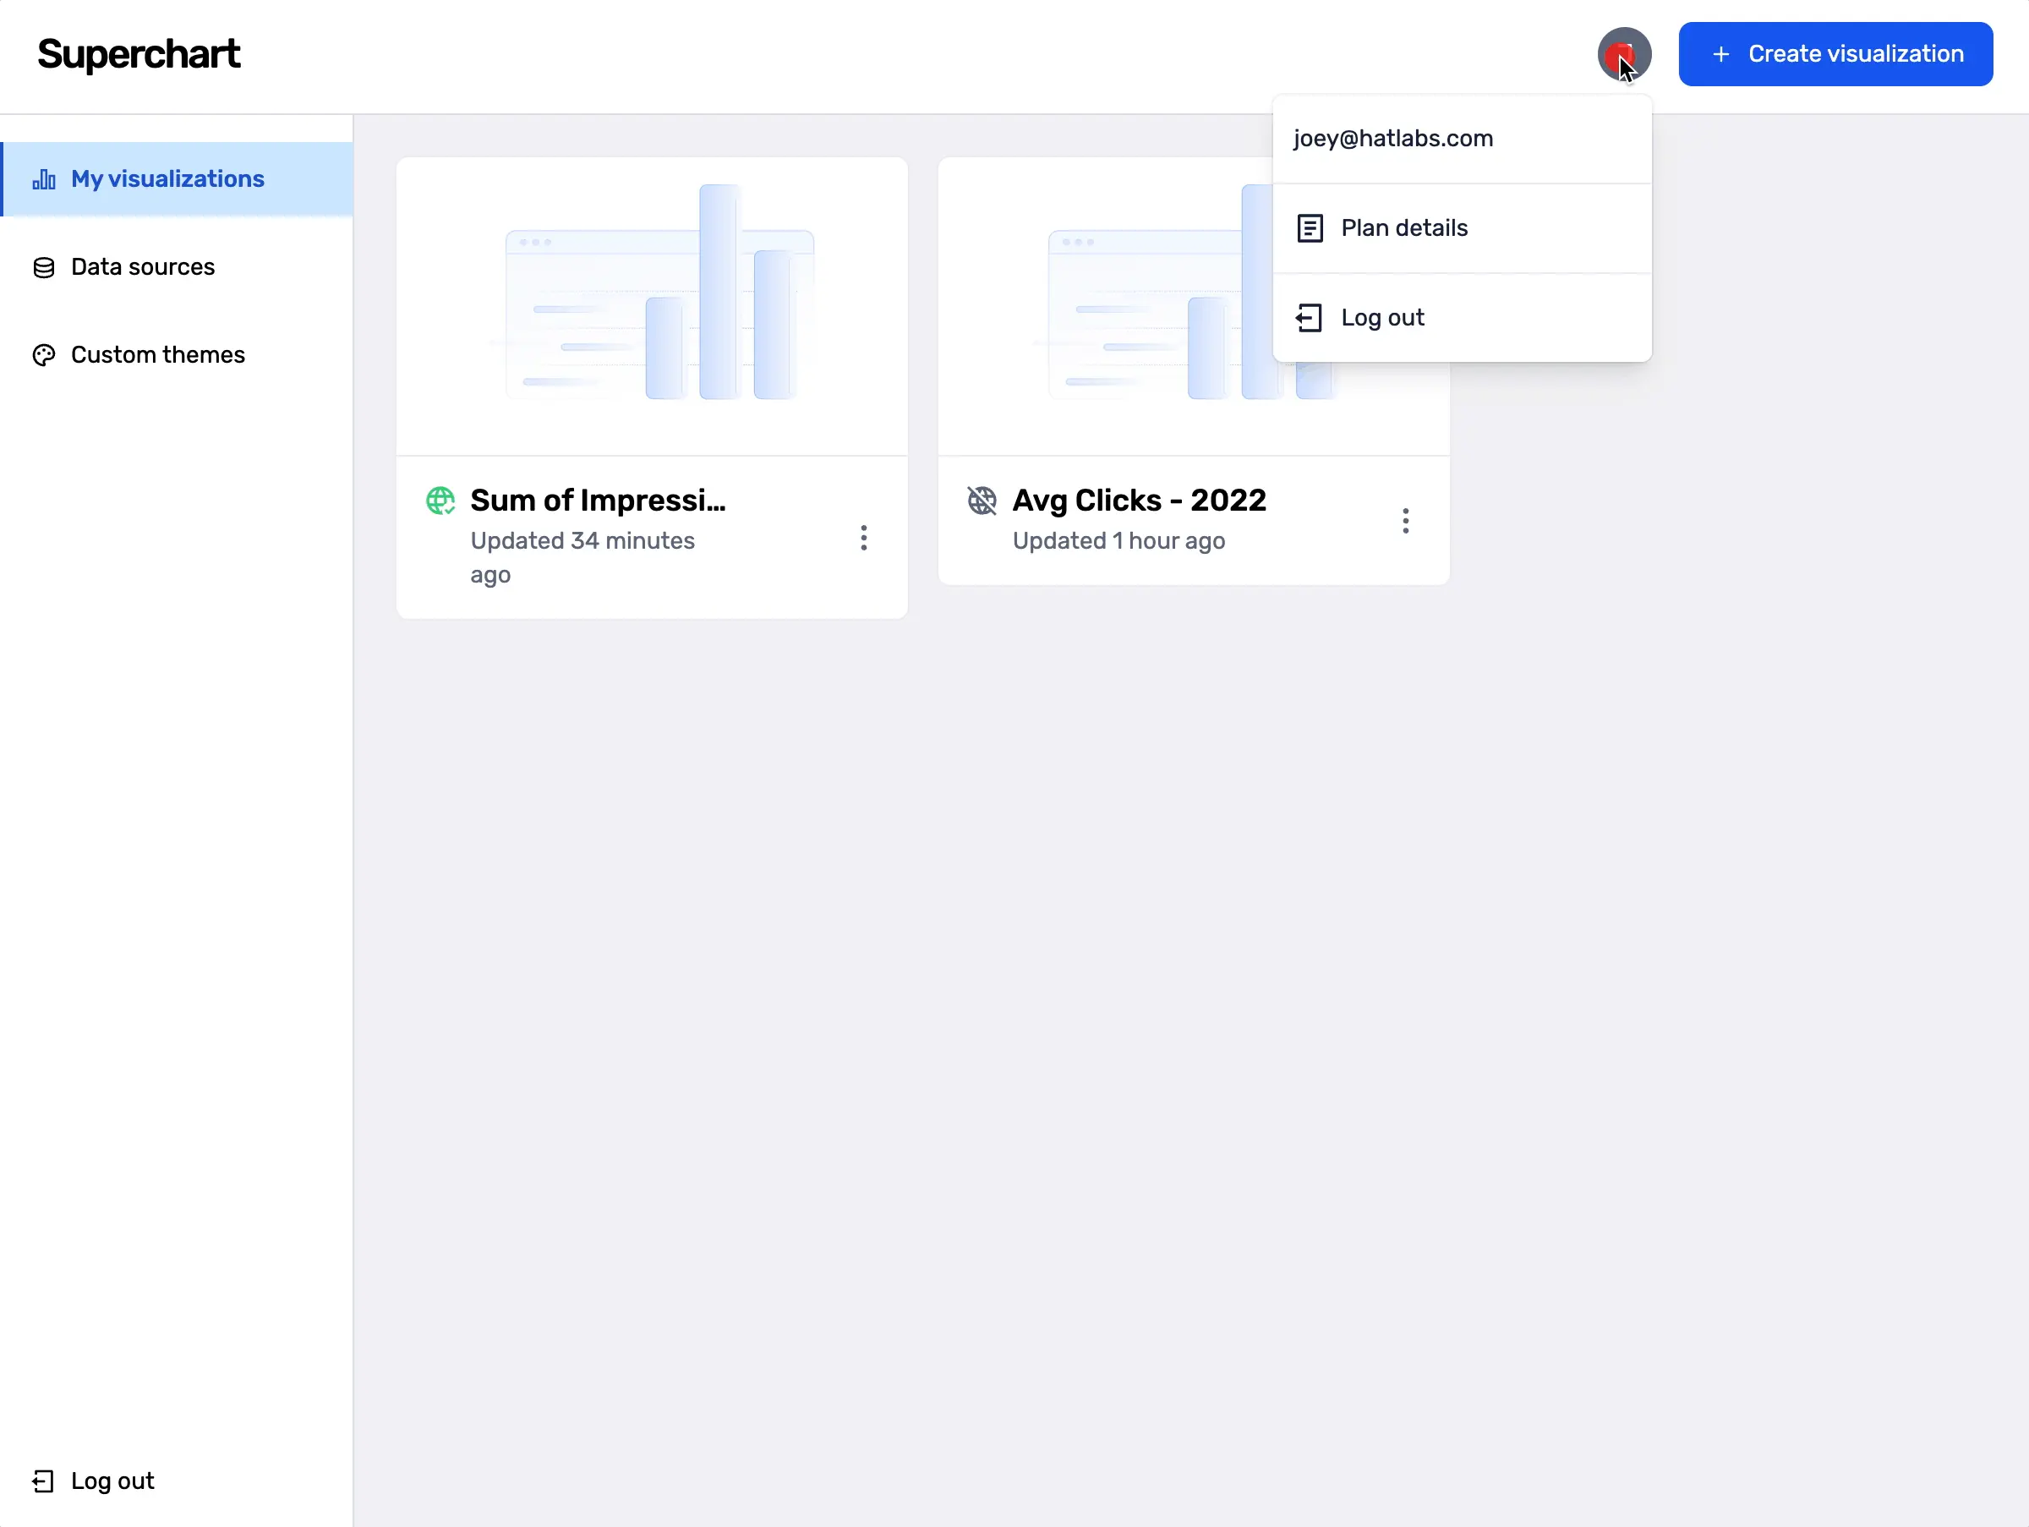Viewport: 2029px width, 1527px height.
Task: Click the sidebar log out door icon
Action: tap(43, 1480)
